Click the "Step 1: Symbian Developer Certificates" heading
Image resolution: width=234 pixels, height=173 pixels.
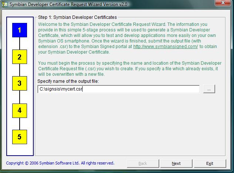point(77,17)
